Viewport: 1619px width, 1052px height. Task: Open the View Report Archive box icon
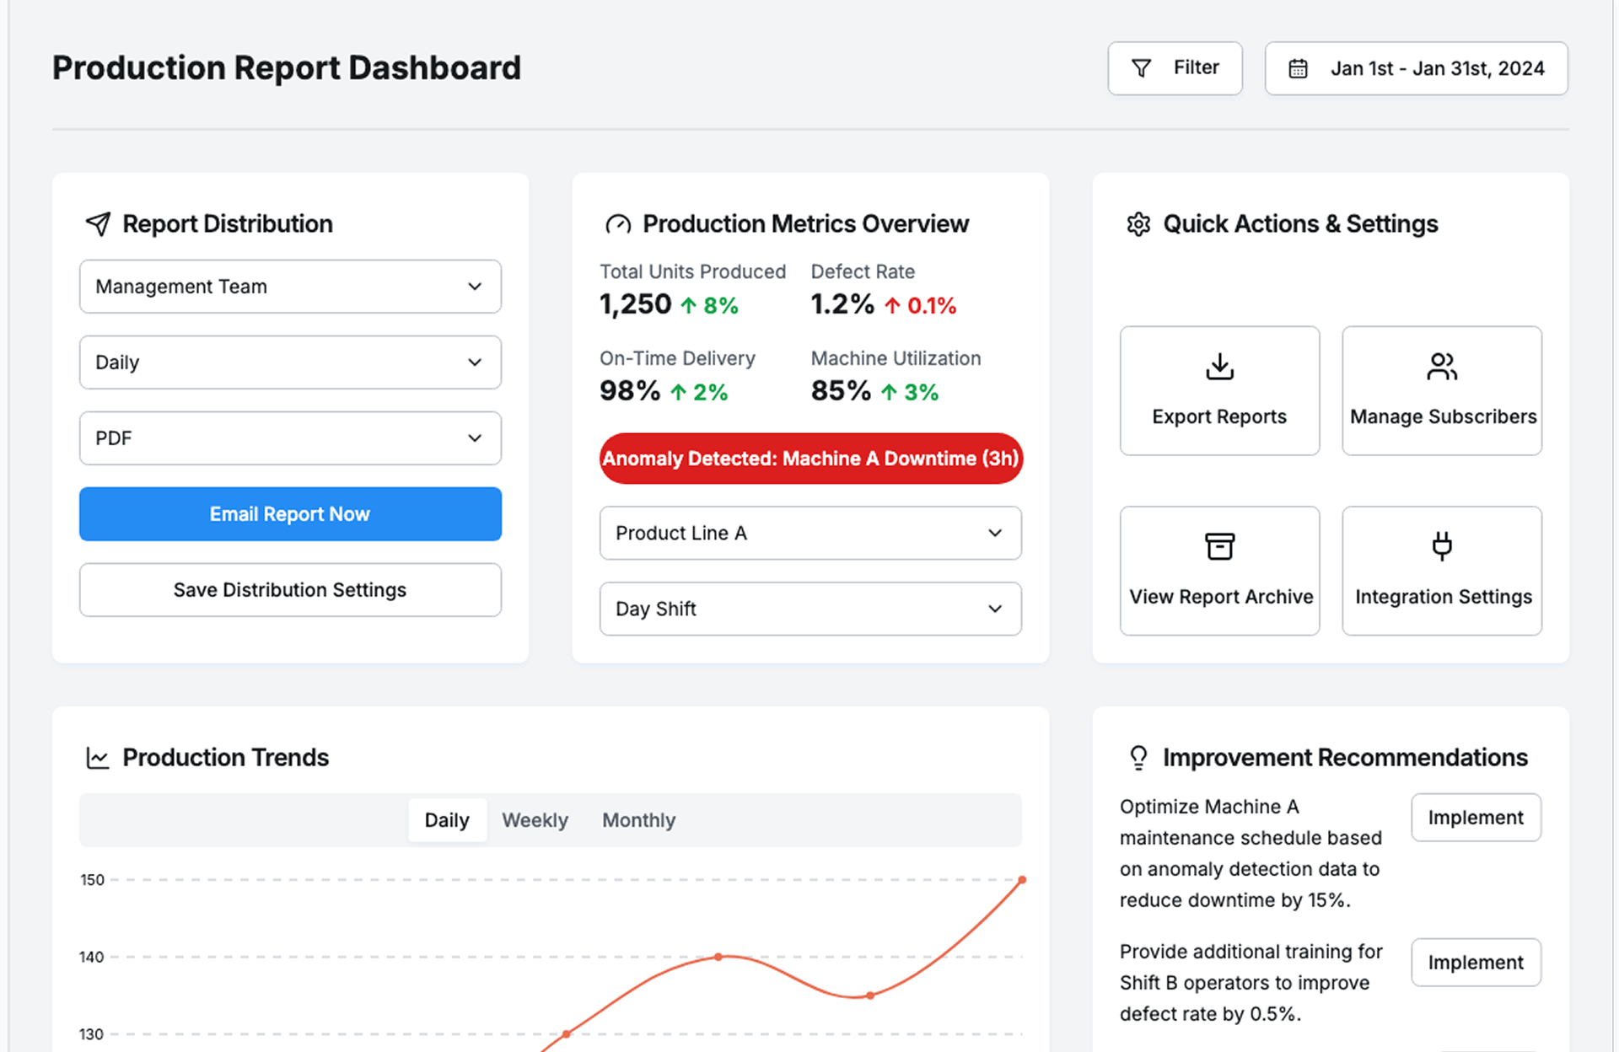tap(1219, 546)
